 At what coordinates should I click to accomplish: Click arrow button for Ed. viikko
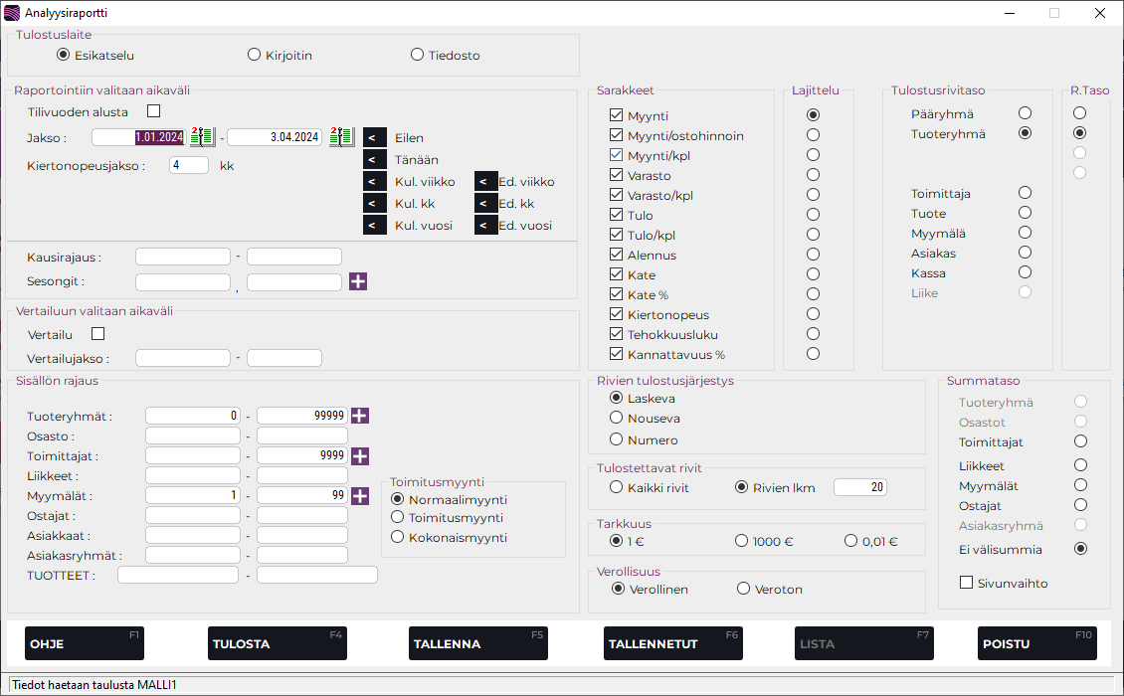coord(485,182)
